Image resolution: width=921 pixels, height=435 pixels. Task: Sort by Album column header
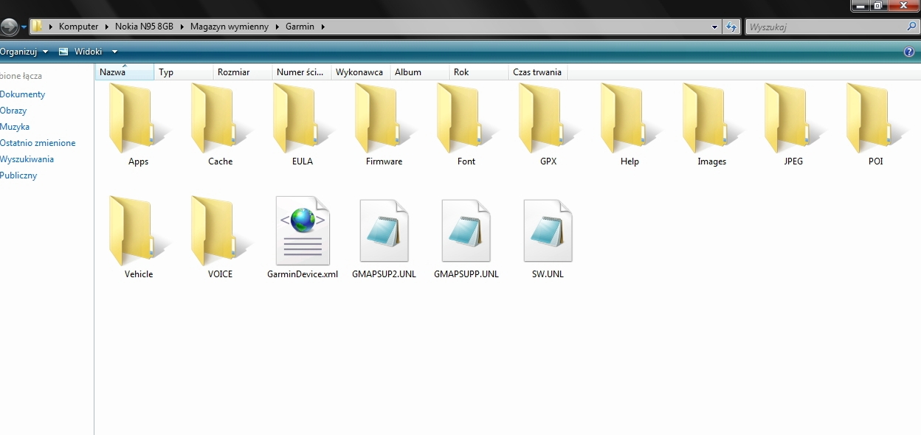pyautogui.click(x=420, y=72)
